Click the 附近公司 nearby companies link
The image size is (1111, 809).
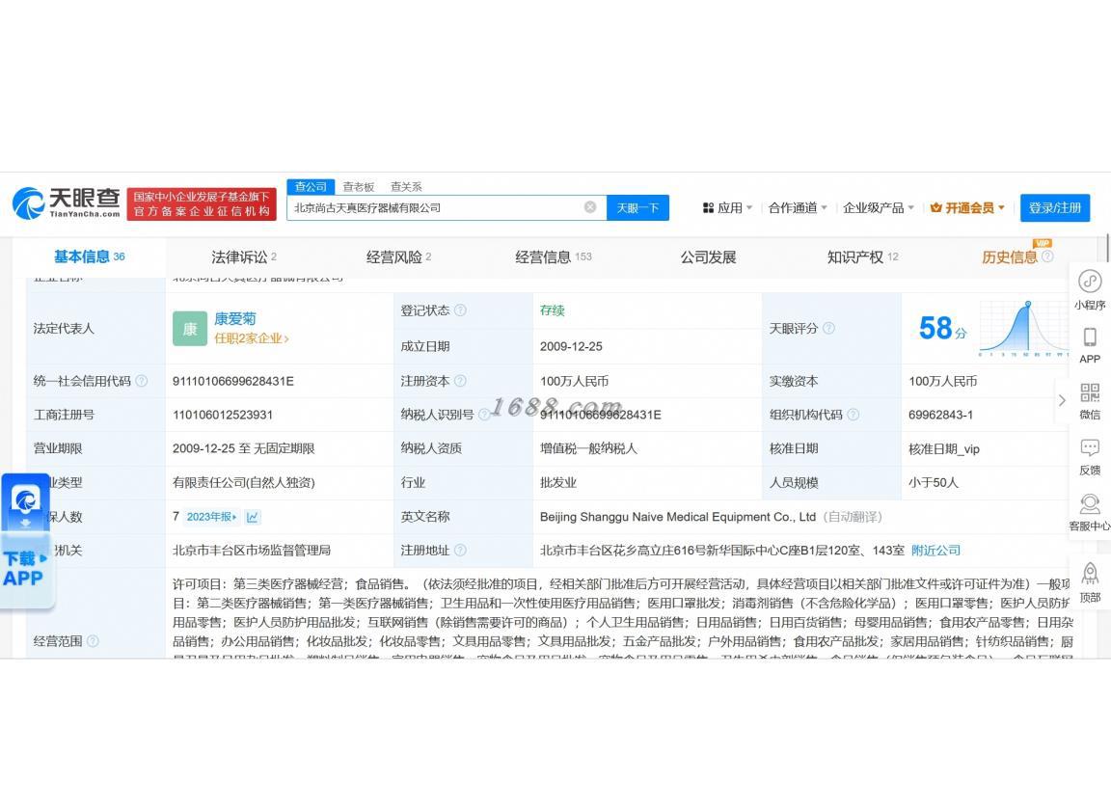(x=936, y=551)
